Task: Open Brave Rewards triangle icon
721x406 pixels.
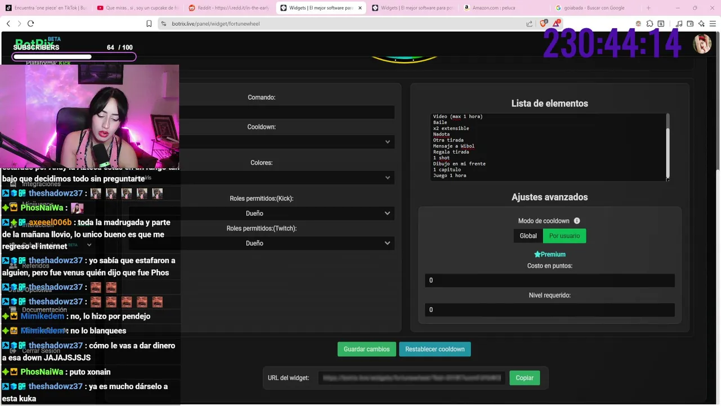Action: [x=557, y=23]
